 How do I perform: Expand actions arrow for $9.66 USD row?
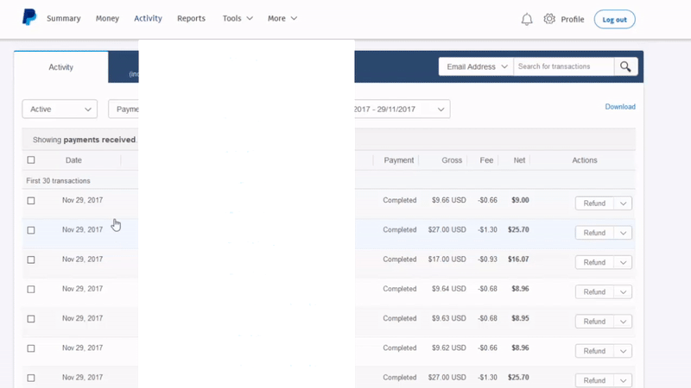(x=623, y=203)
